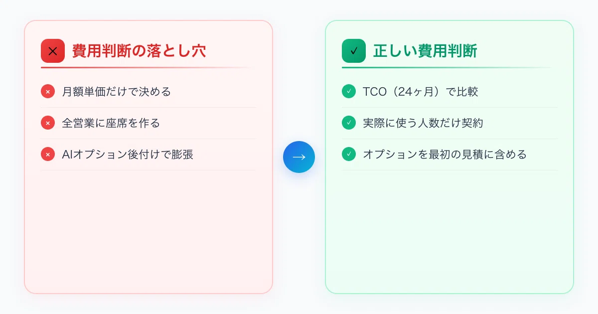This screenshot has width=598, height=314.
Task: Click the large green checkmark header icon
Action: (x=354, y=51)
